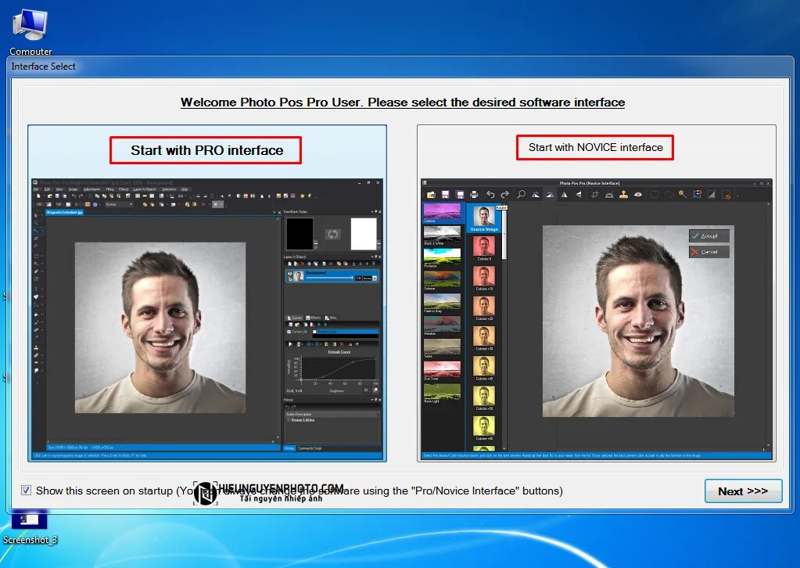800x568 pixels.
Task: Uncheck Show this screen on startup
Action: tap(26, 490)
